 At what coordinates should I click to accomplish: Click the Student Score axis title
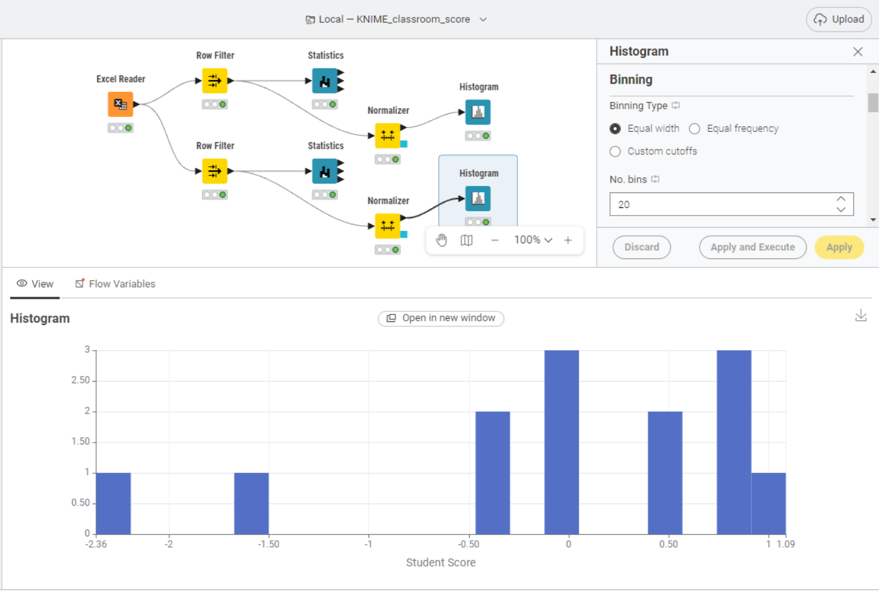[441, 562]
